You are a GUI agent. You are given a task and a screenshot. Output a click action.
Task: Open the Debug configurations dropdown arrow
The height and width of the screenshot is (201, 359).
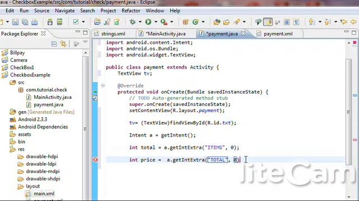tap(140, 22)
